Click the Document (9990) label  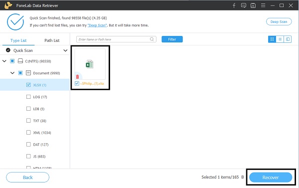click(x=46, y=73)
